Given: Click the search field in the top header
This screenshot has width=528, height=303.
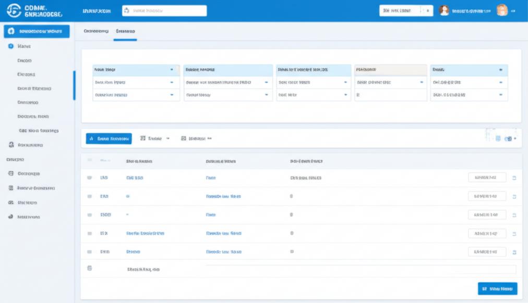Looking at the screenshot, I should click(164, 11).
